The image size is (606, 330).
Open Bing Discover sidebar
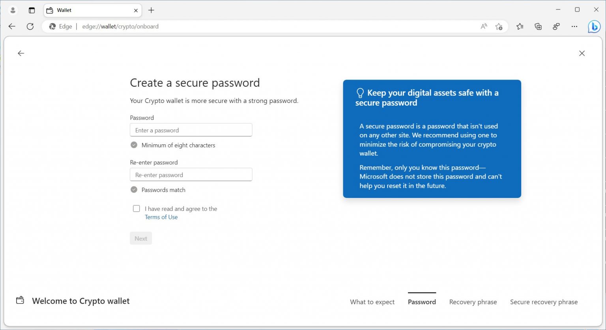coord(594,26)
